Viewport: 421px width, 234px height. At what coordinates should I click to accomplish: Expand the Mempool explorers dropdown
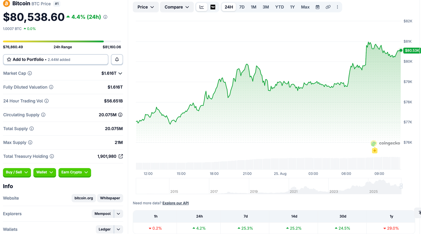tap(118, 214)
